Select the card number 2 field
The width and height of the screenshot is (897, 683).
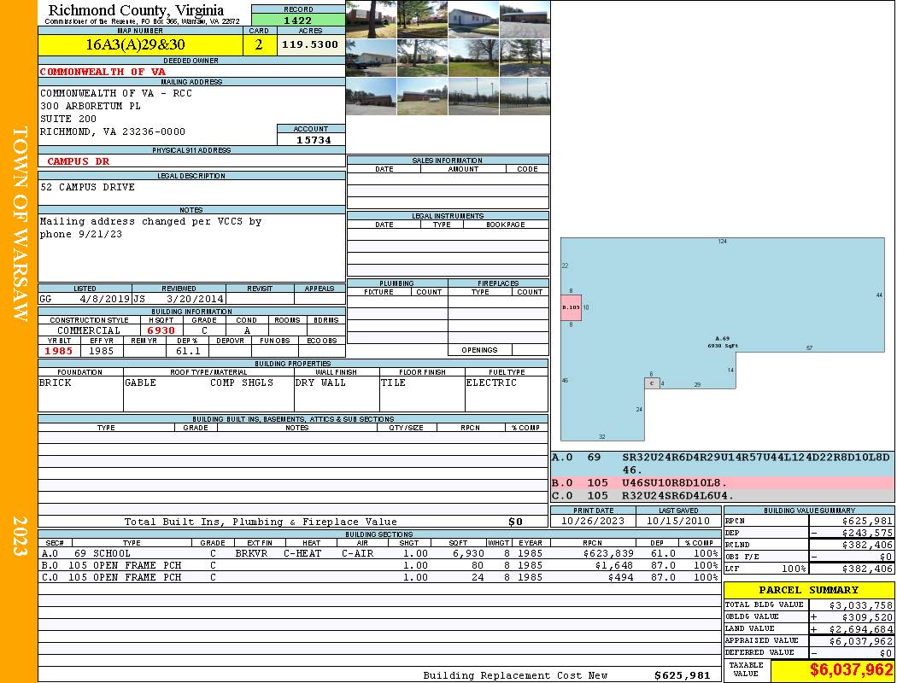[x=260, y=44]
